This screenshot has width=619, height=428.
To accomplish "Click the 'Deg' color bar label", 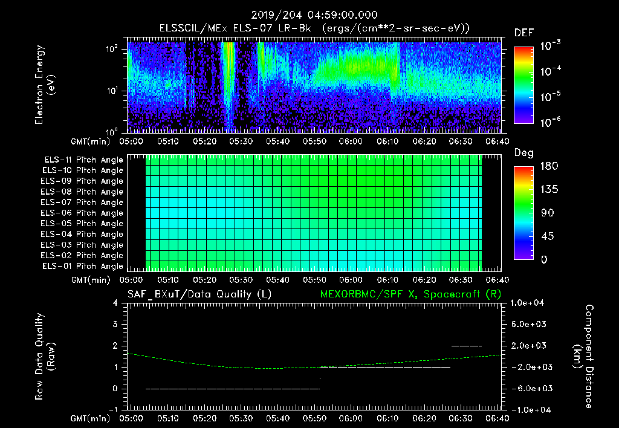I will [524, 153].
